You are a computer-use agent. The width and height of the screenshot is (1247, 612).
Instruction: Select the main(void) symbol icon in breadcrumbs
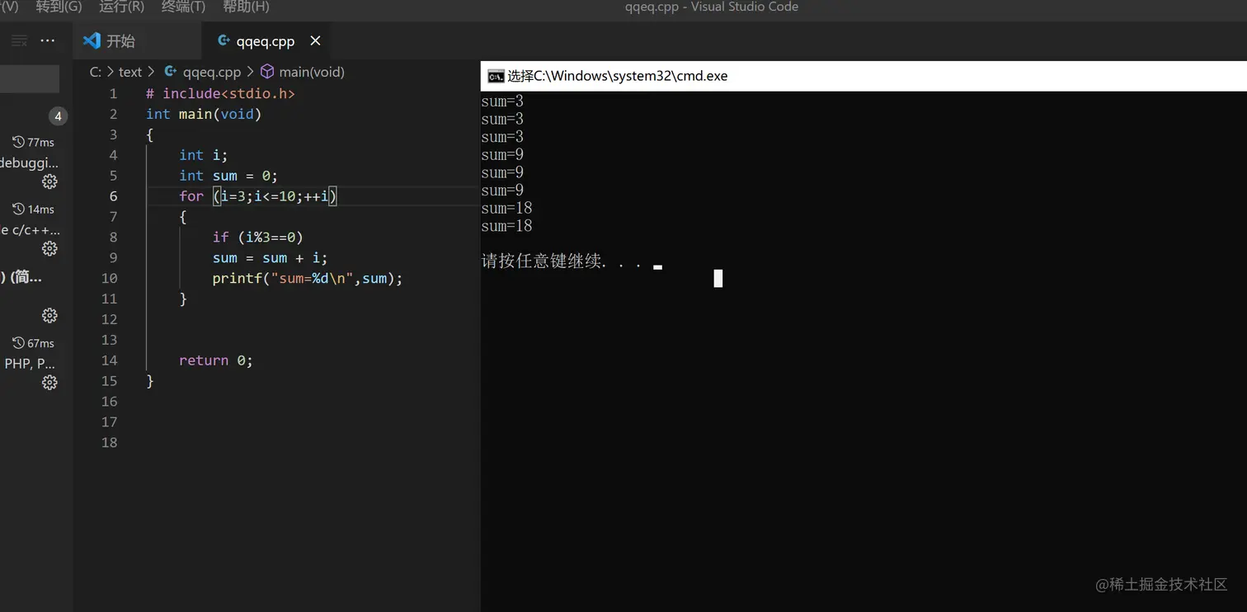(267, 72)
